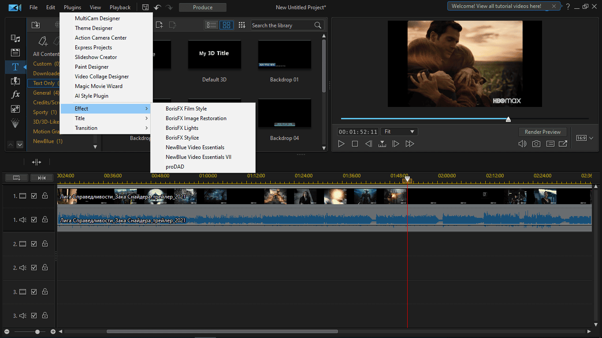Open the Media Room icon in sidebar
Screen dimensions: 602x338
pos(15,38)
